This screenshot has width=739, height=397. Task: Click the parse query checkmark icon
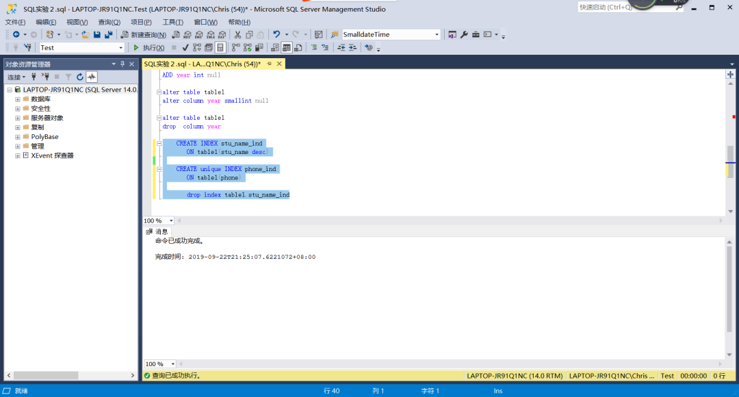click(x=185, y=47)
